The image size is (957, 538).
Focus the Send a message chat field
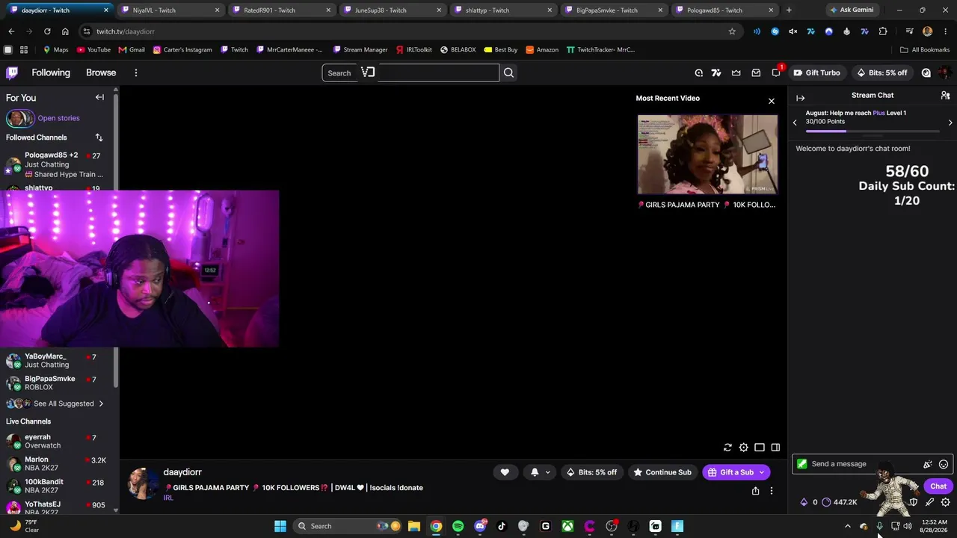coord(860,464)
